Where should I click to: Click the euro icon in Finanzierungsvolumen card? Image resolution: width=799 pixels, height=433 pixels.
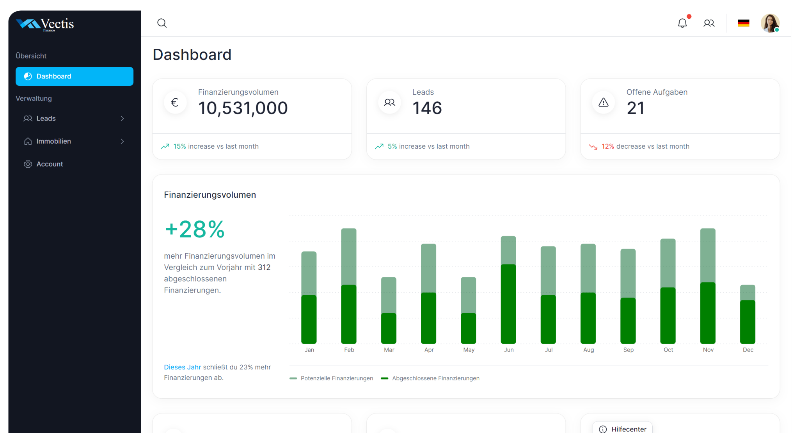pos(175,103)
